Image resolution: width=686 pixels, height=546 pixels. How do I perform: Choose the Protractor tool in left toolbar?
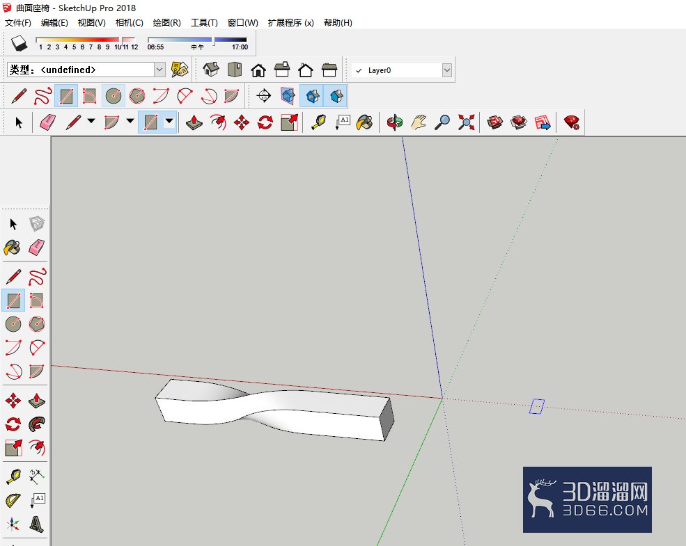[x=13, y=501]
